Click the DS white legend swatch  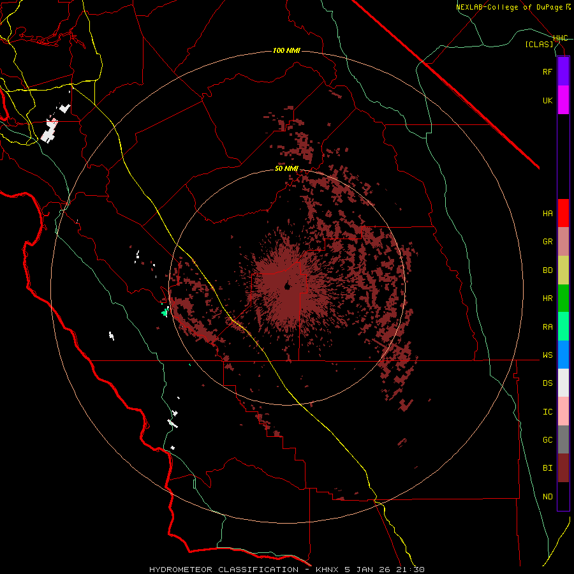coord(563,383)
